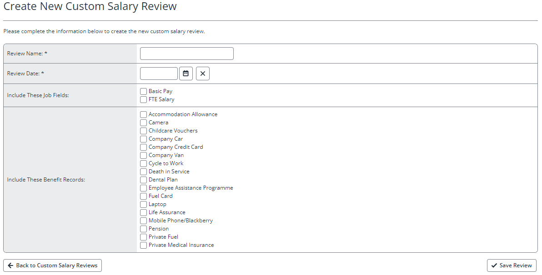Click the Review Date input box
Screen dimensions: 542x275
[159, 74]
